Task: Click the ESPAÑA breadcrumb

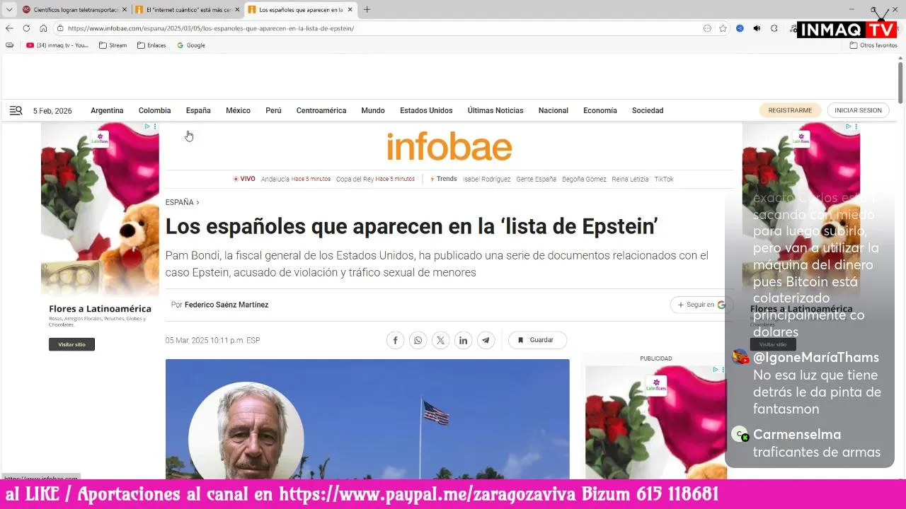Action: (x=179, y=202)
